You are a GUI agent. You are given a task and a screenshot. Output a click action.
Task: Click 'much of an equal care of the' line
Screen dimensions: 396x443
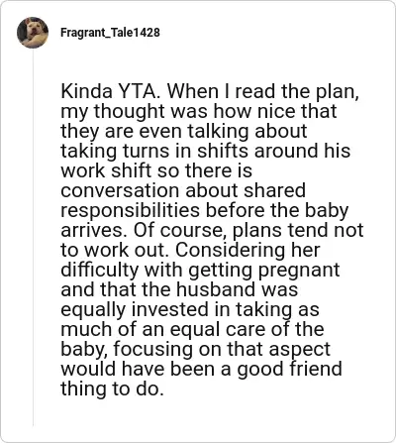[192, 329]
